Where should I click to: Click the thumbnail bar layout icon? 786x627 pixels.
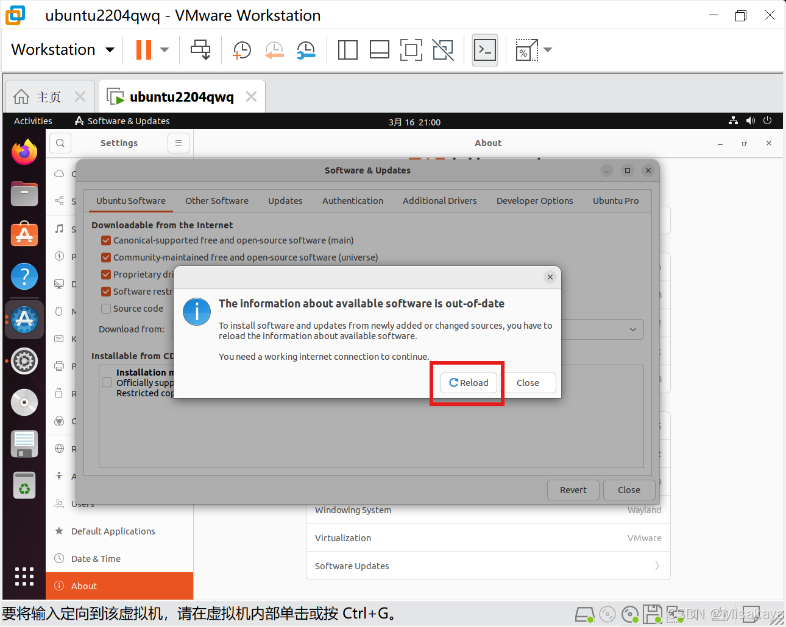[380, 50]
